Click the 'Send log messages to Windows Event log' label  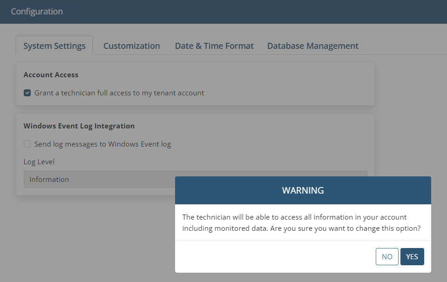click(x=102, y=144)
